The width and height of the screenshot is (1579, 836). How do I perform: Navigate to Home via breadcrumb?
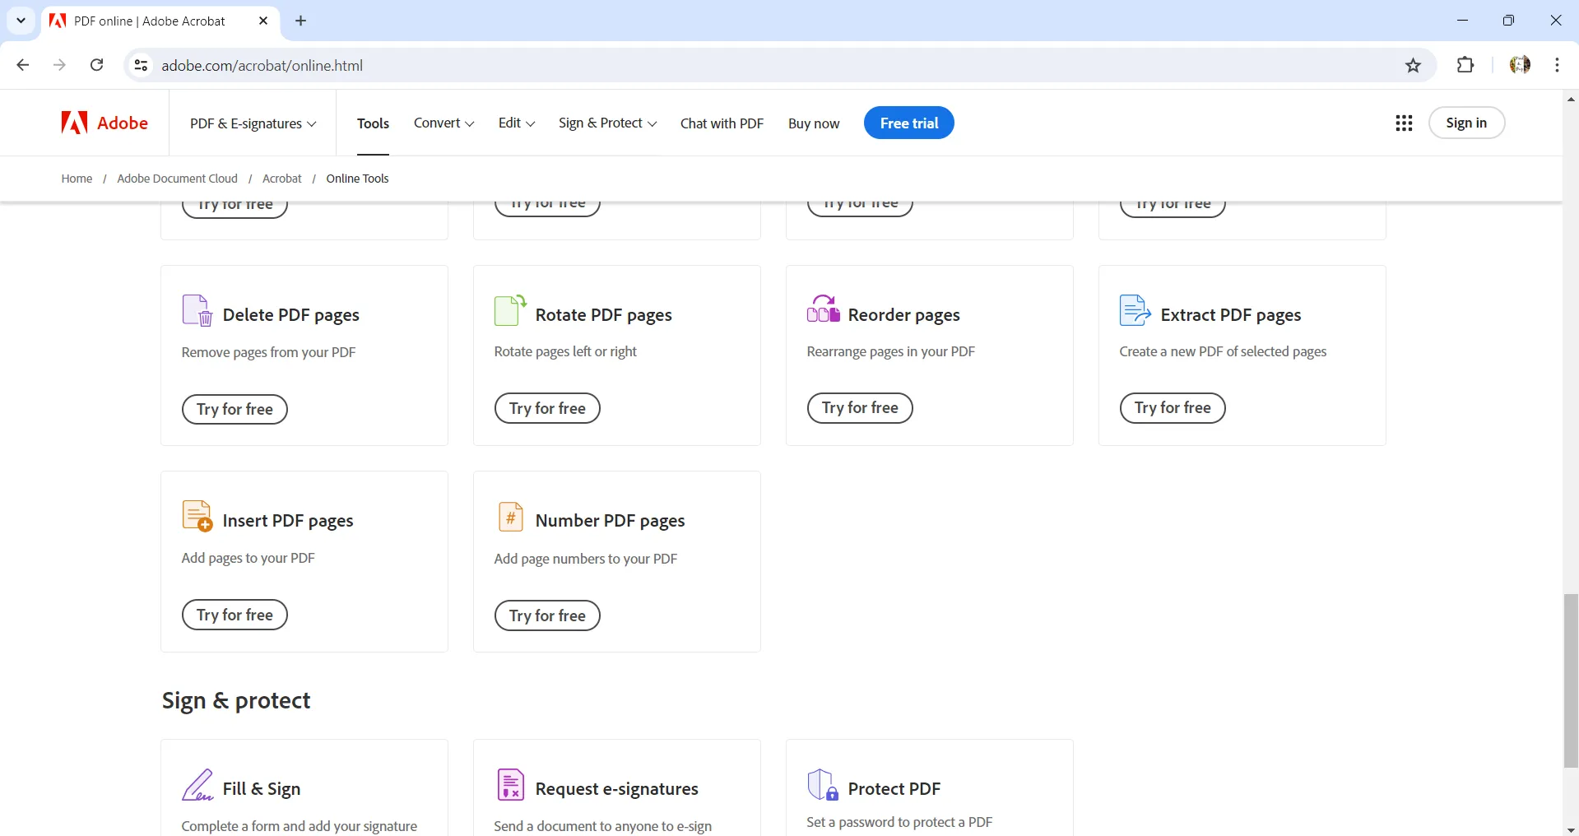click(76, 178)
